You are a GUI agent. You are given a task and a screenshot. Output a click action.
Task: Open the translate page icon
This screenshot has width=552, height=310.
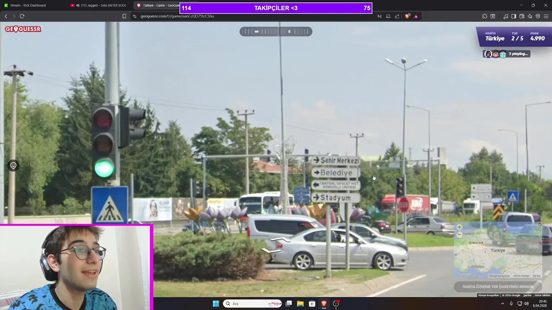pos(379,16)
